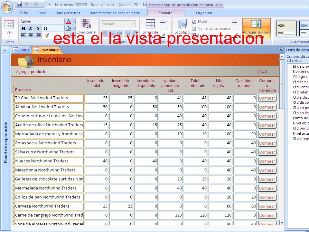This screenshot has width=309, height=232.
Task: Align text left
Action: (23, 35)
